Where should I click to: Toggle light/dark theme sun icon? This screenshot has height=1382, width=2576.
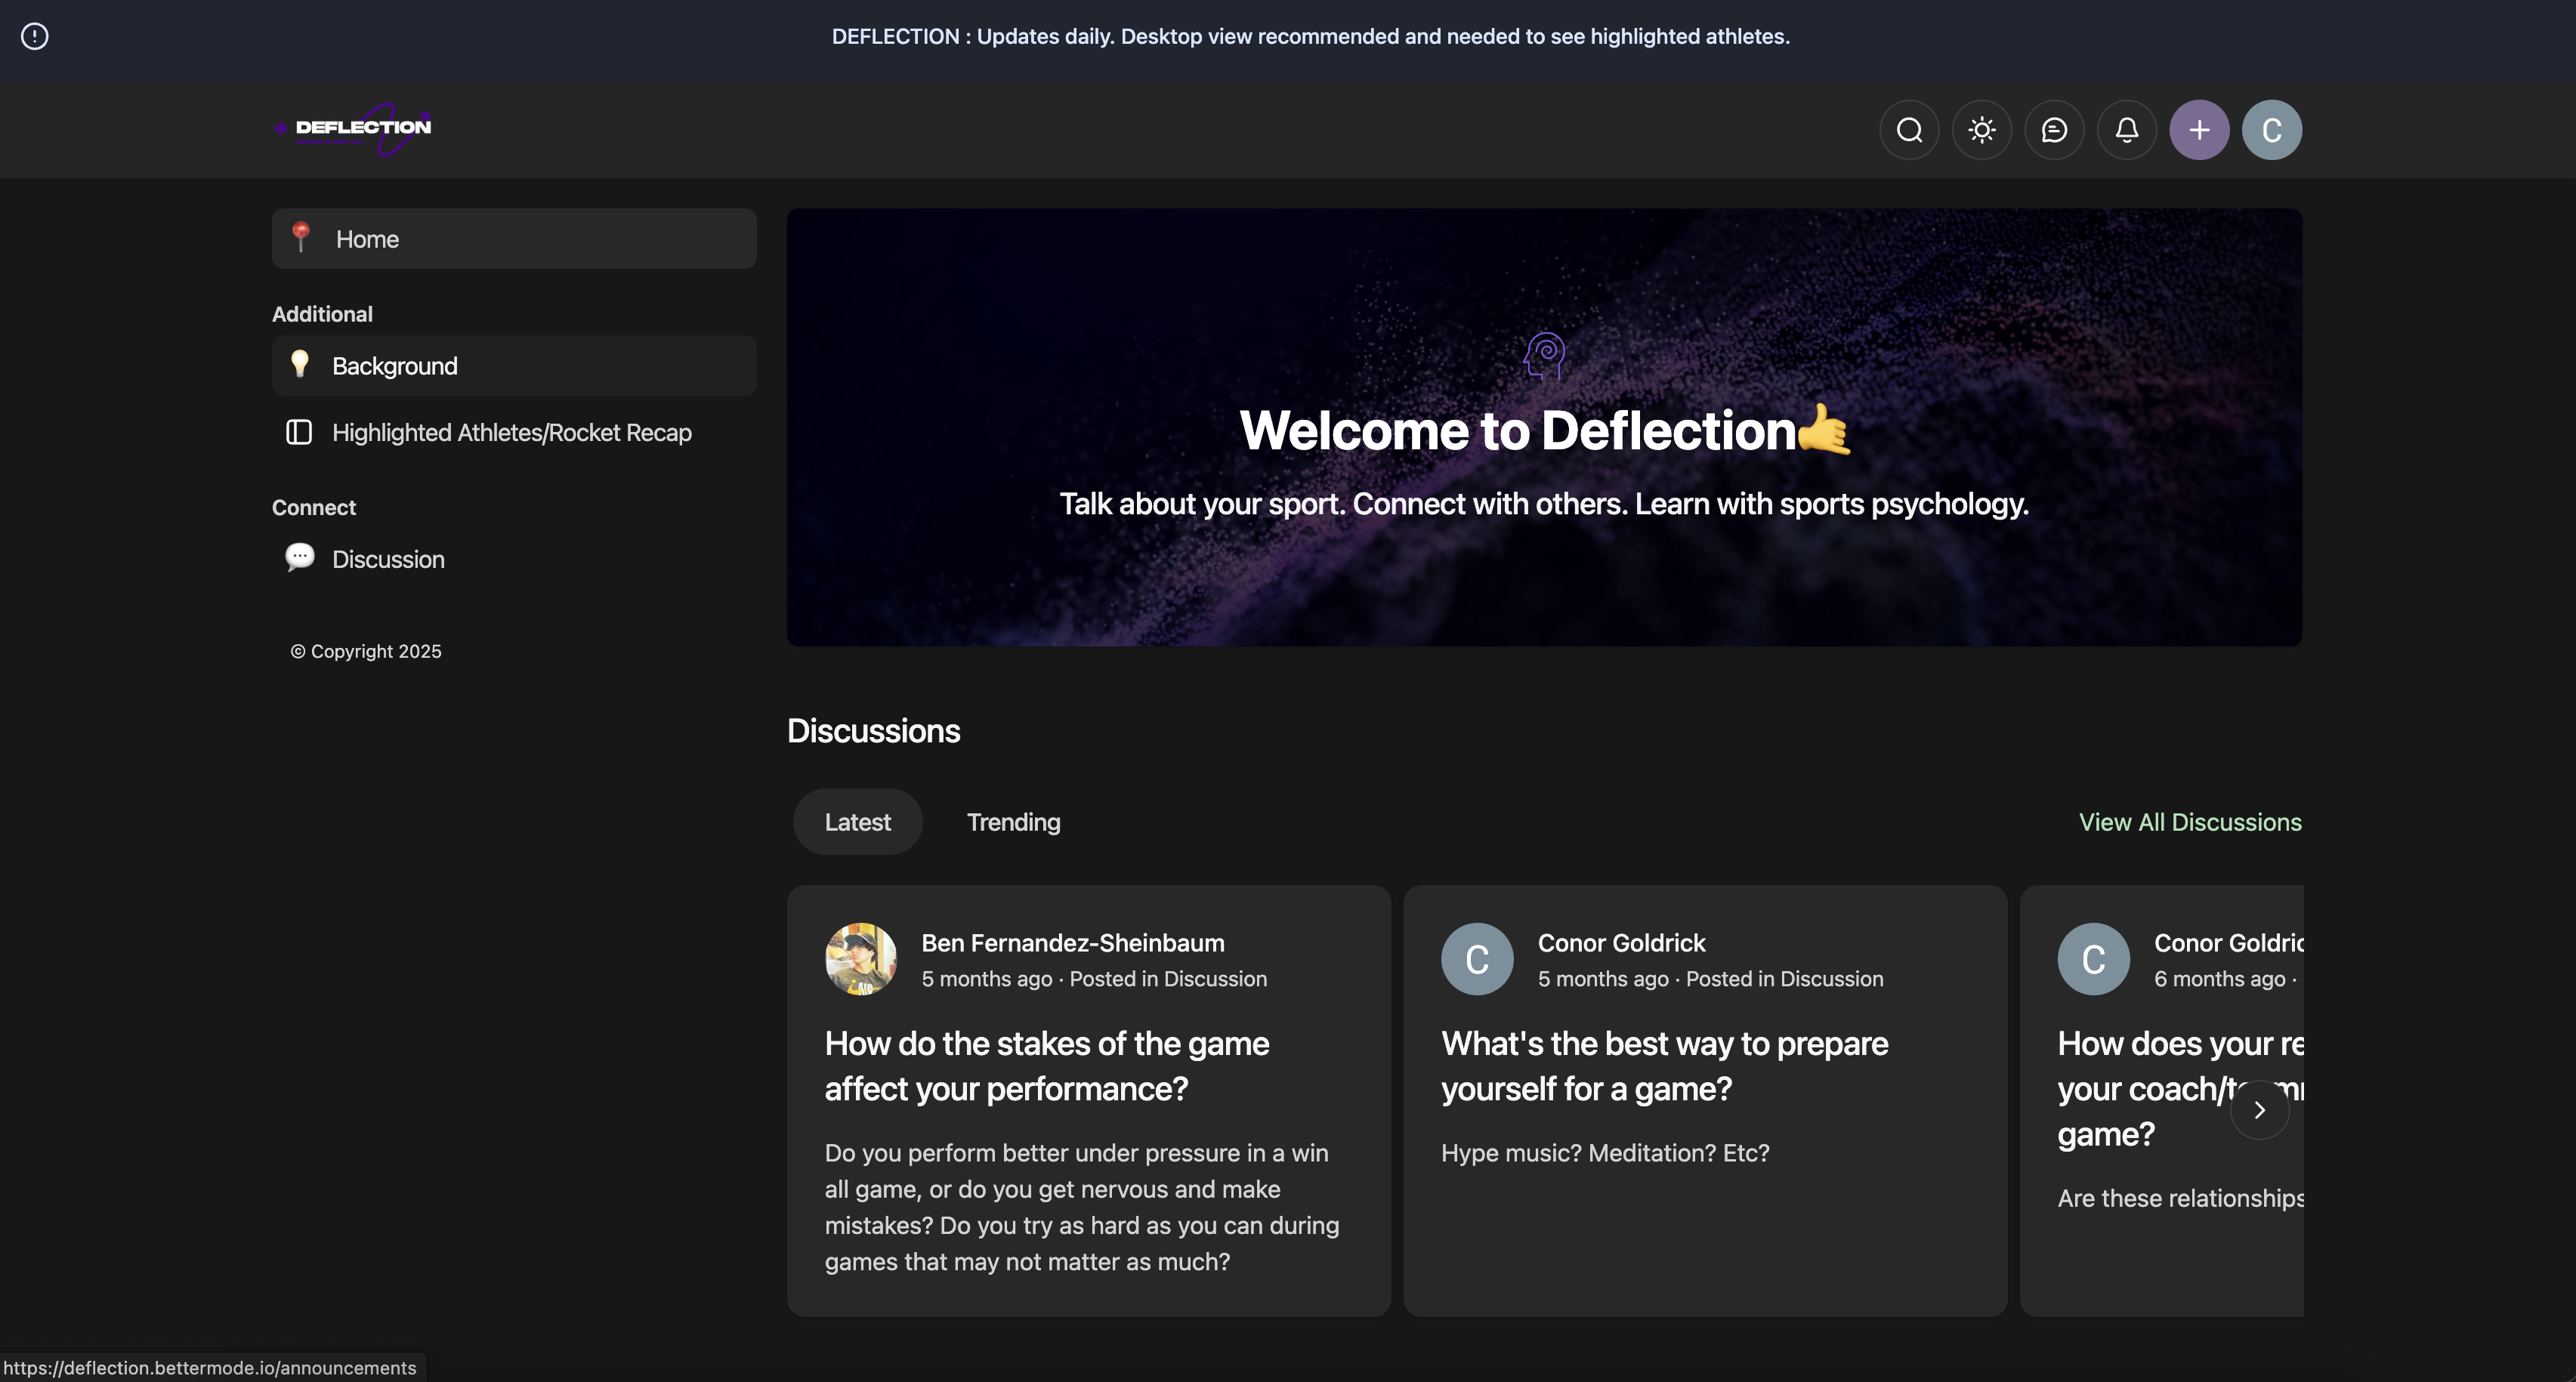1981,130
